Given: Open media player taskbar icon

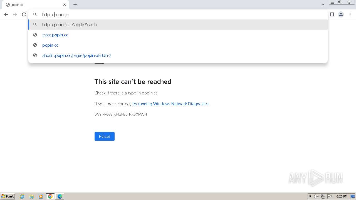Looking at the screenshot, I should coord(41,196).
